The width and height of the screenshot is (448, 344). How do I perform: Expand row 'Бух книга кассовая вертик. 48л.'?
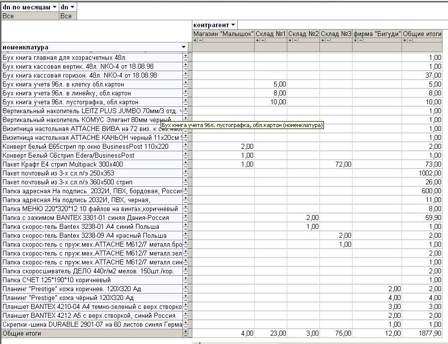[x=185, y=65]
